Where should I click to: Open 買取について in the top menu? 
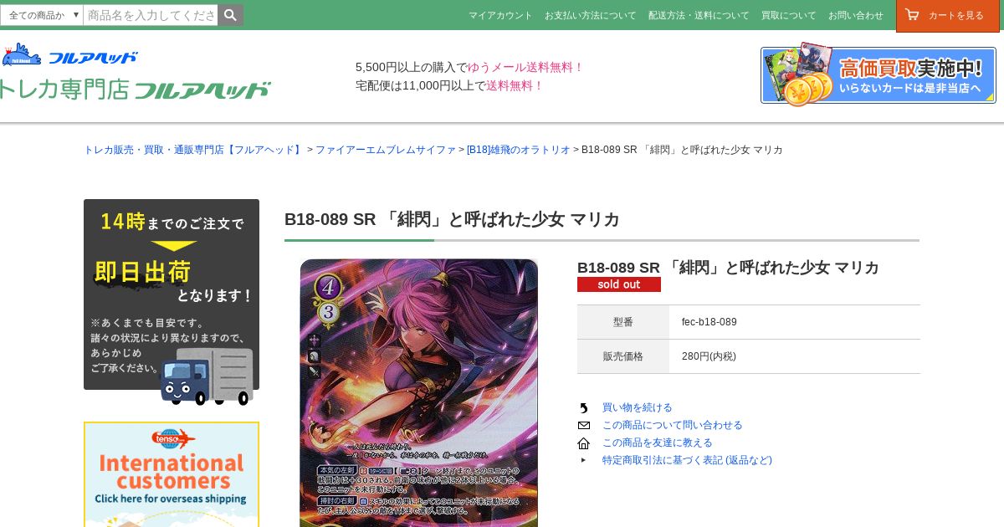click(788, 15)
